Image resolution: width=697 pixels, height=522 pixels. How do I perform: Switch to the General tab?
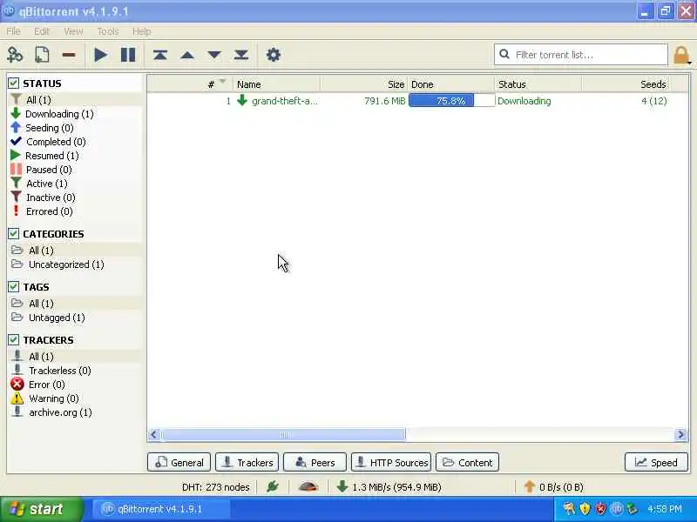[x=179, y=463]
